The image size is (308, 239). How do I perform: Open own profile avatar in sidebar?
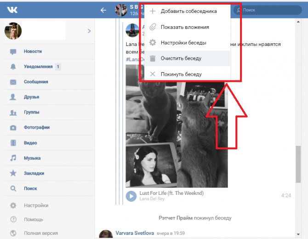[13, 31]
